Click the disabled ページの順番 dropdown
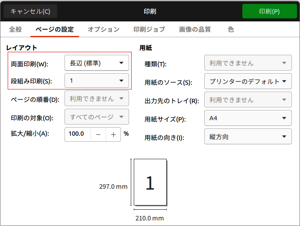 coord(97,98)
